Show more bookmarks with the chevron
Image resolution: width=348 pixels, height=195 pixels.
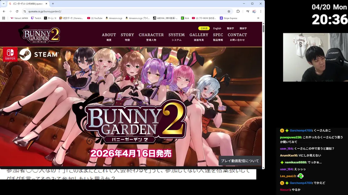click(x=258, y=18)
